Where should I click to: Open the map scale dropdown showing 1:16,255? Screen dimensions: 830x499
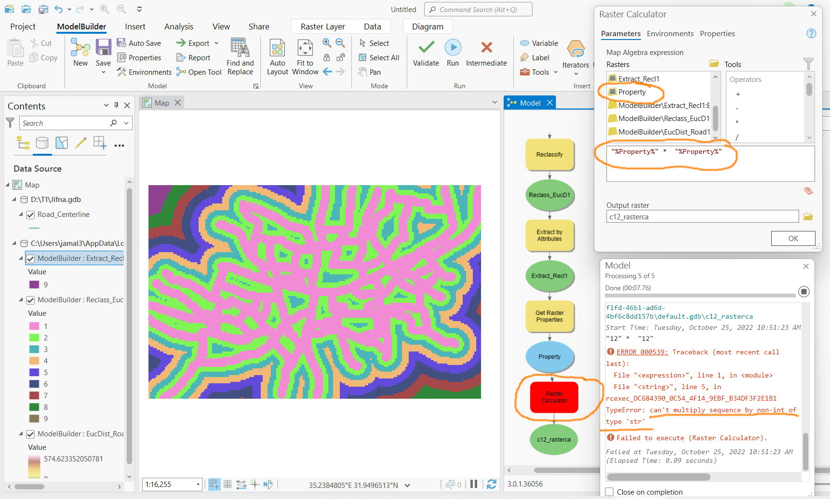point(197,484)
